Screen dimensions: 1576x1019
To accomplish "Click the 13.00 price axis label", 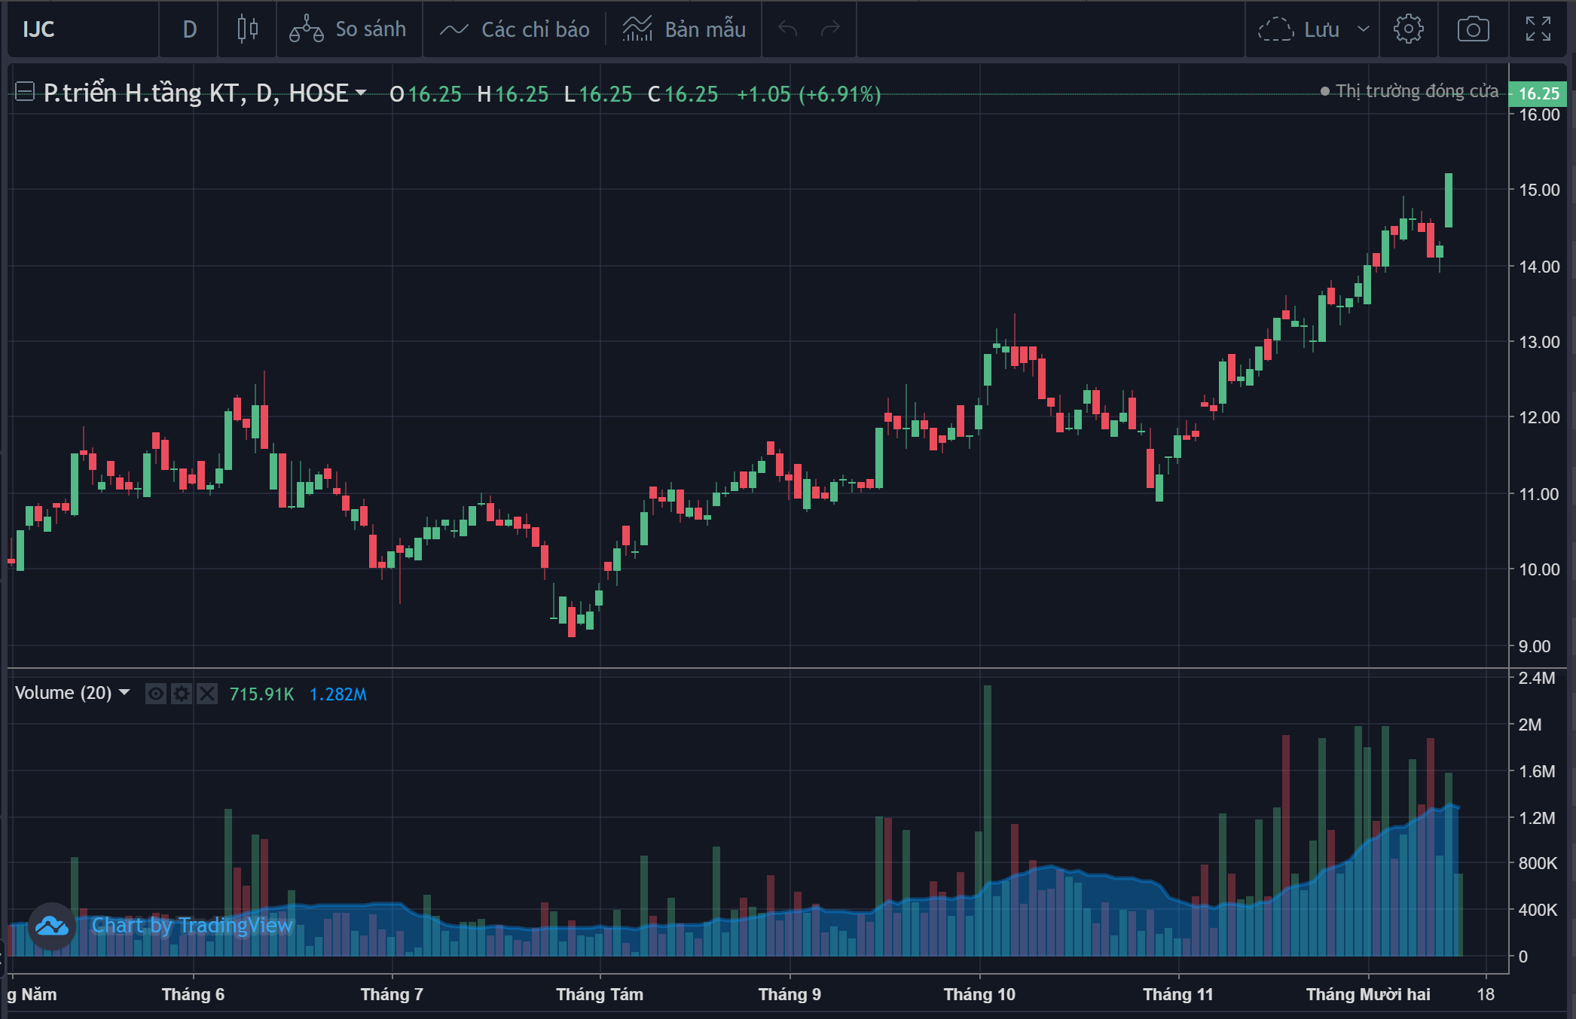I will tap(1539, 342).
